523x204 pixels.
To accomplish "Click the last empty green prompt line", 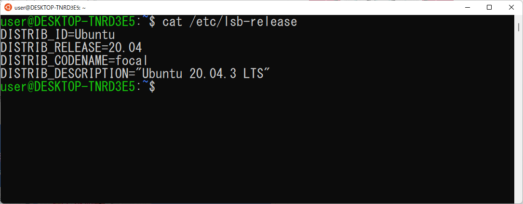I will pos(78,86).
